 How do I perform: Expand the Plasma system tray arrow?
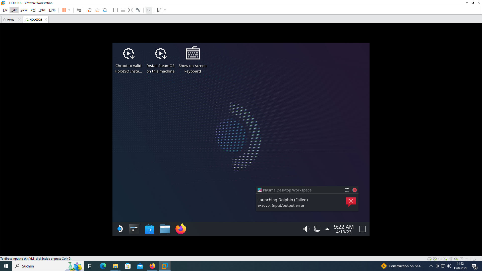tap(327, 229)
